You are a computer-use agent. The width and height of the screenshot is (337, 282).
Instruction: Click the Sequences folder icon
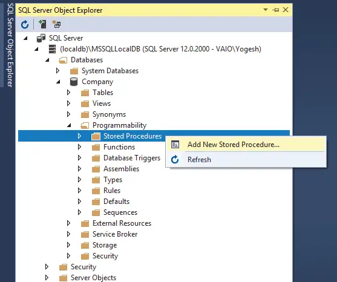(96, 212)
